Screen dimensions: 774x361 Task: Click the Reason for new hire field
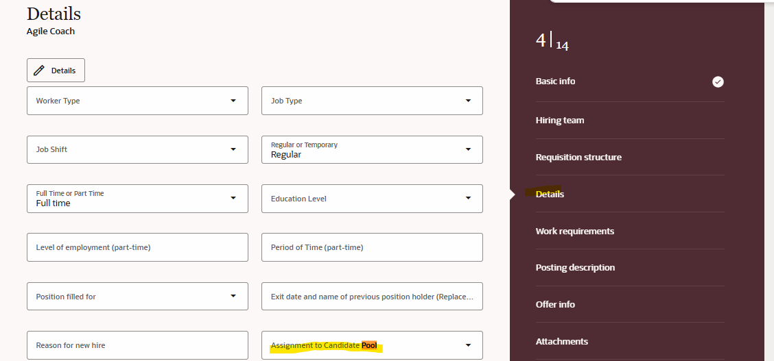pyautogui.click(x=137, y=345)
